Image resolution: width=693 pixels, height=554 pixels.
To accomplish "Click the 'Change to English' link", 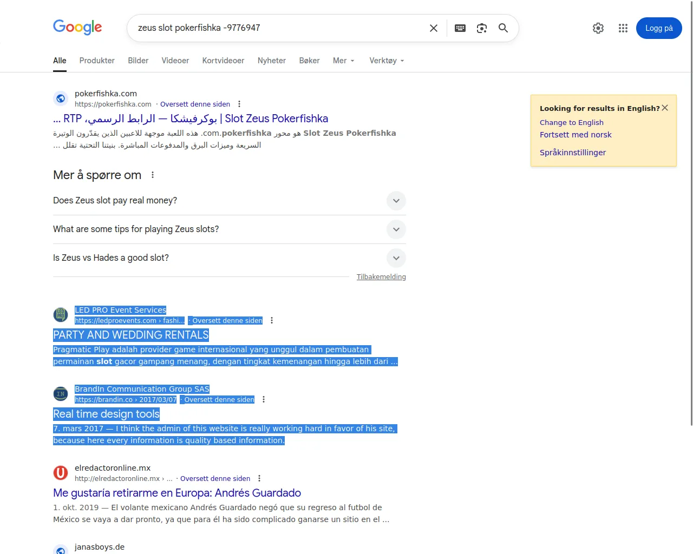I will pos(571,123).
